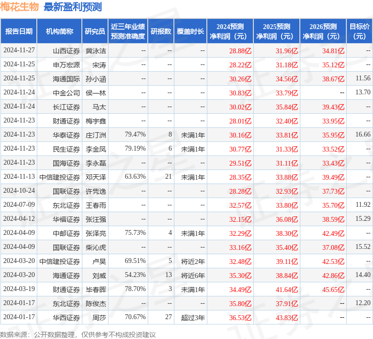The image size is (373, 339).
Task: Click the 2026 forecast 39.43亿
Action: pyautogui.click(x=333, y=107)
